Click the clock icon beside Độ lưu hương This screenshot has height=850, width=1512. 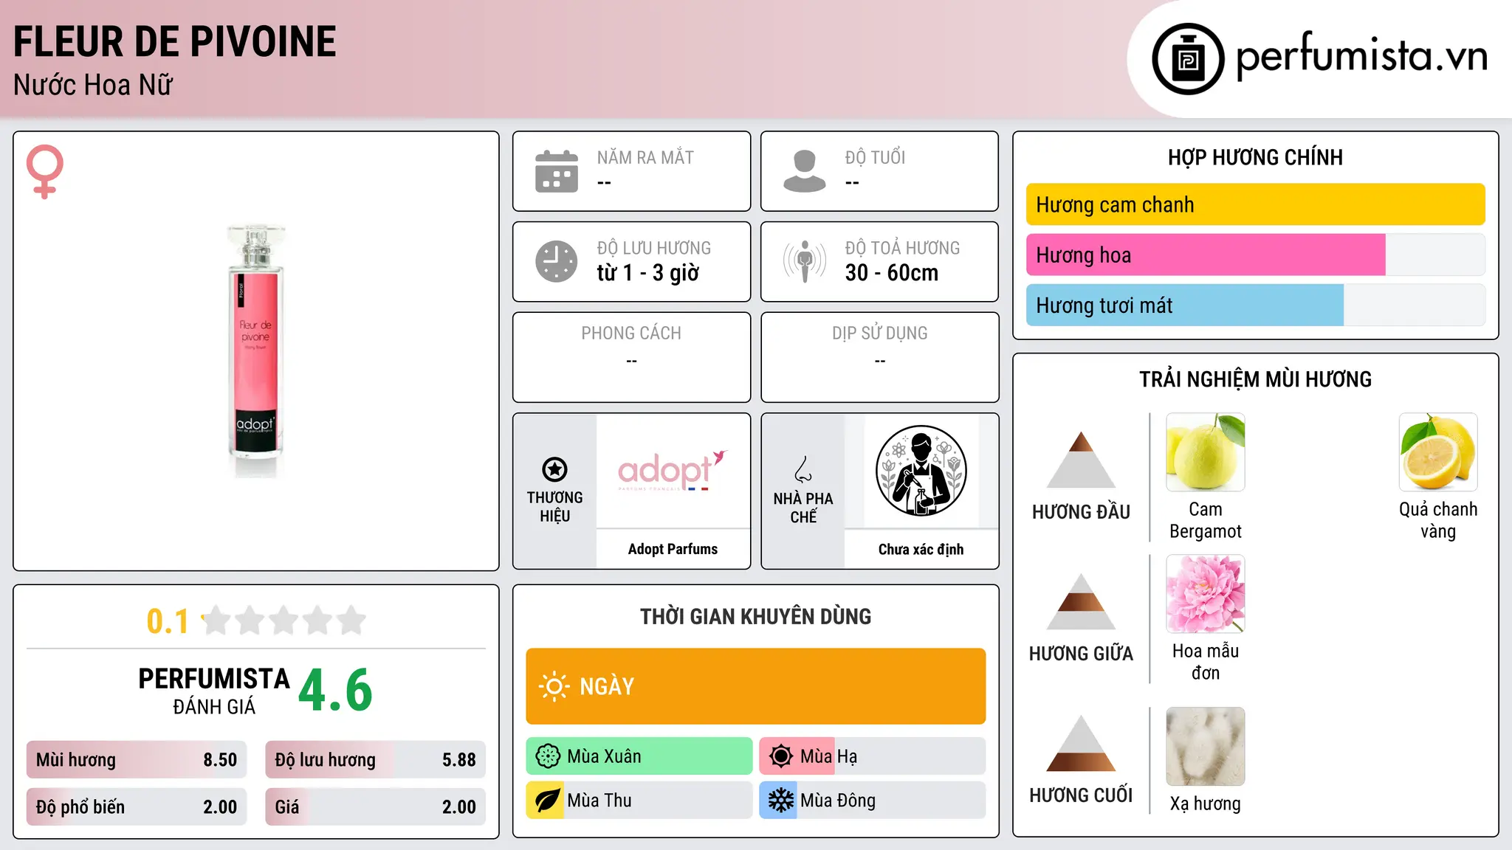(557, 261)
